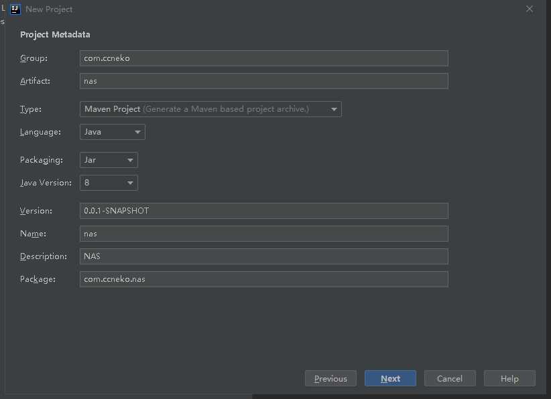The image size is (551, 399).
Task: Focus the Description field containing NAS
Action: 263,256
